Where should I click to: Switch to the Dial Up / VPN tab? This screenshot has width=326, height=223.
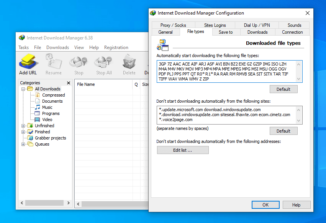(x=257, y=25)
